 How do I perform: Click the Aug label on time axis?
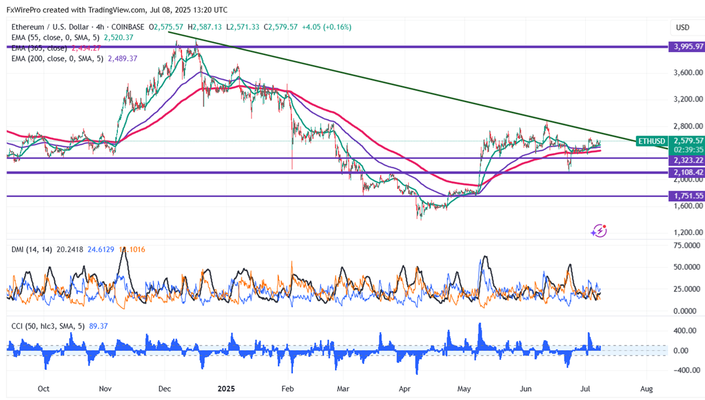point(647,389)
